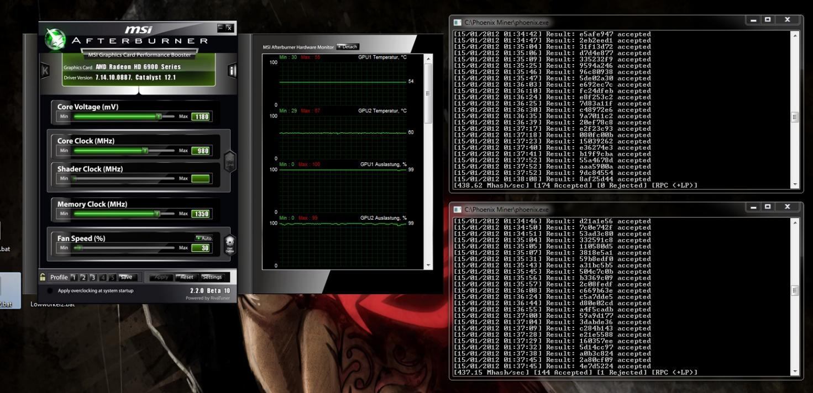This screenshot has width=813, height=393.
Task: Click upper console scrollbar down arrow
Action: 795,184
